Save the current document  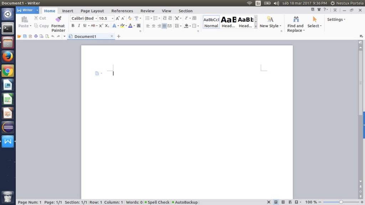[x=25, y=36]
